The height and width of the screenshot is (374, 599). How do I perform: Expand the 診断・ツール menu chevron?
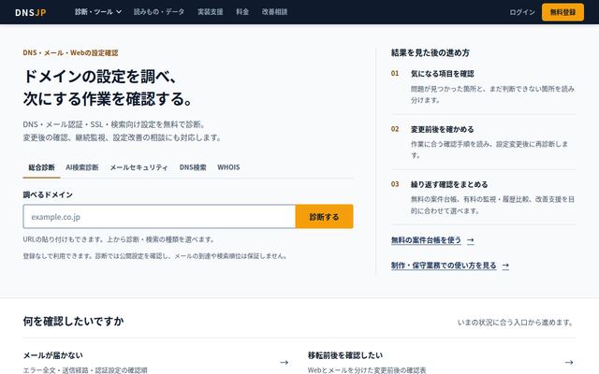119,12
